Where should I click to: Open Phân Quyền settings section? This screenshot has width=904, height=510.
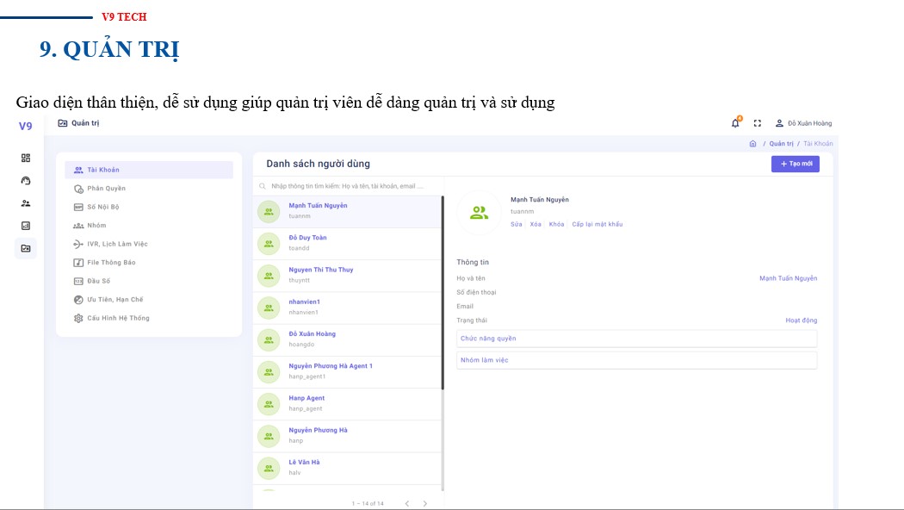106,189
